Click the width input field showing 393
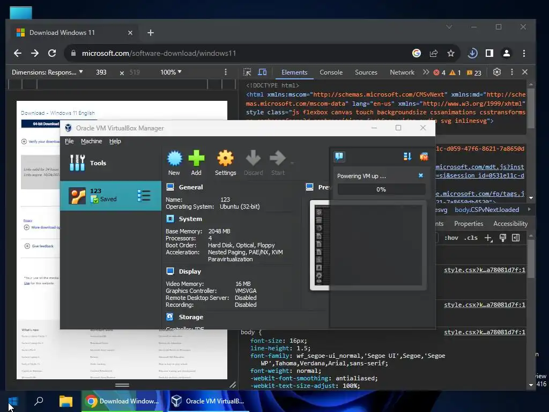The height and width of the screenshot is (412, 549). click(x=101, y=72)
